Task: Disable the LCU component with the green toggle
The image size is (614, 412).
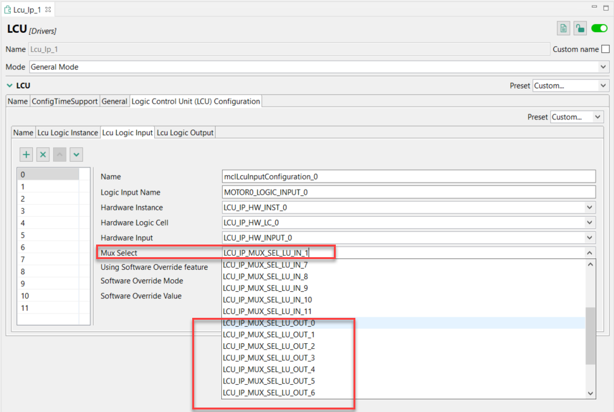Action: 598,28
